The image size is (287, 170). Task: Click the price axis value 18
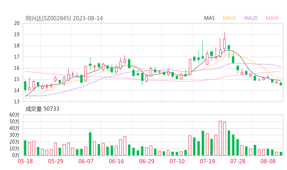17,46
